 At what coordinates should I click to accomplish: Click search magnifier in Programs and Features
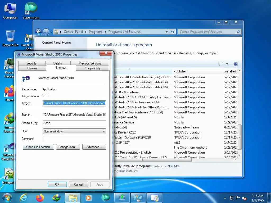(x=238, y=32)
